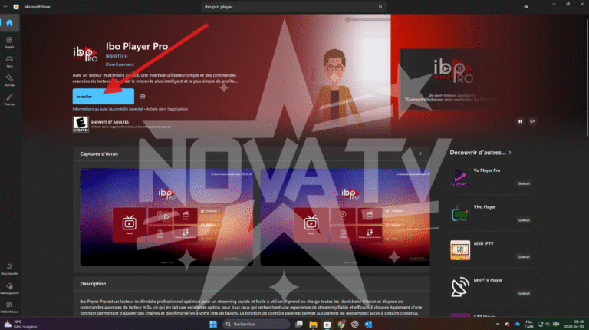Open the Thèmes sidebar section
The image size is (589, 330).
click(9, 100)
